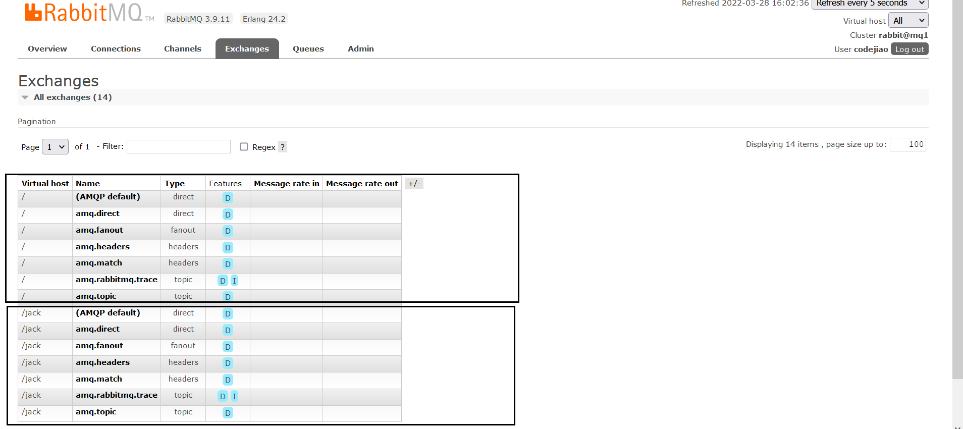963x429 pixels.
Task: Click durable D badge for / amq.direct
Action: pyautogui.click(x=228, y=215)
